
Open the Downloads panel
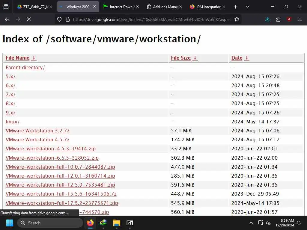267,19
